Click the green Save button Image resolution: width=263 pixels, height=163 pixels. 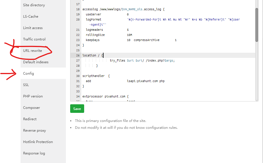(77, 109)
